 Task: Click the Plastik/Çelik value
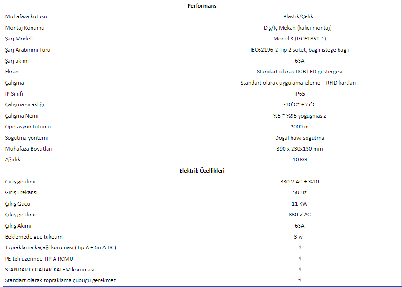[300, 16]
